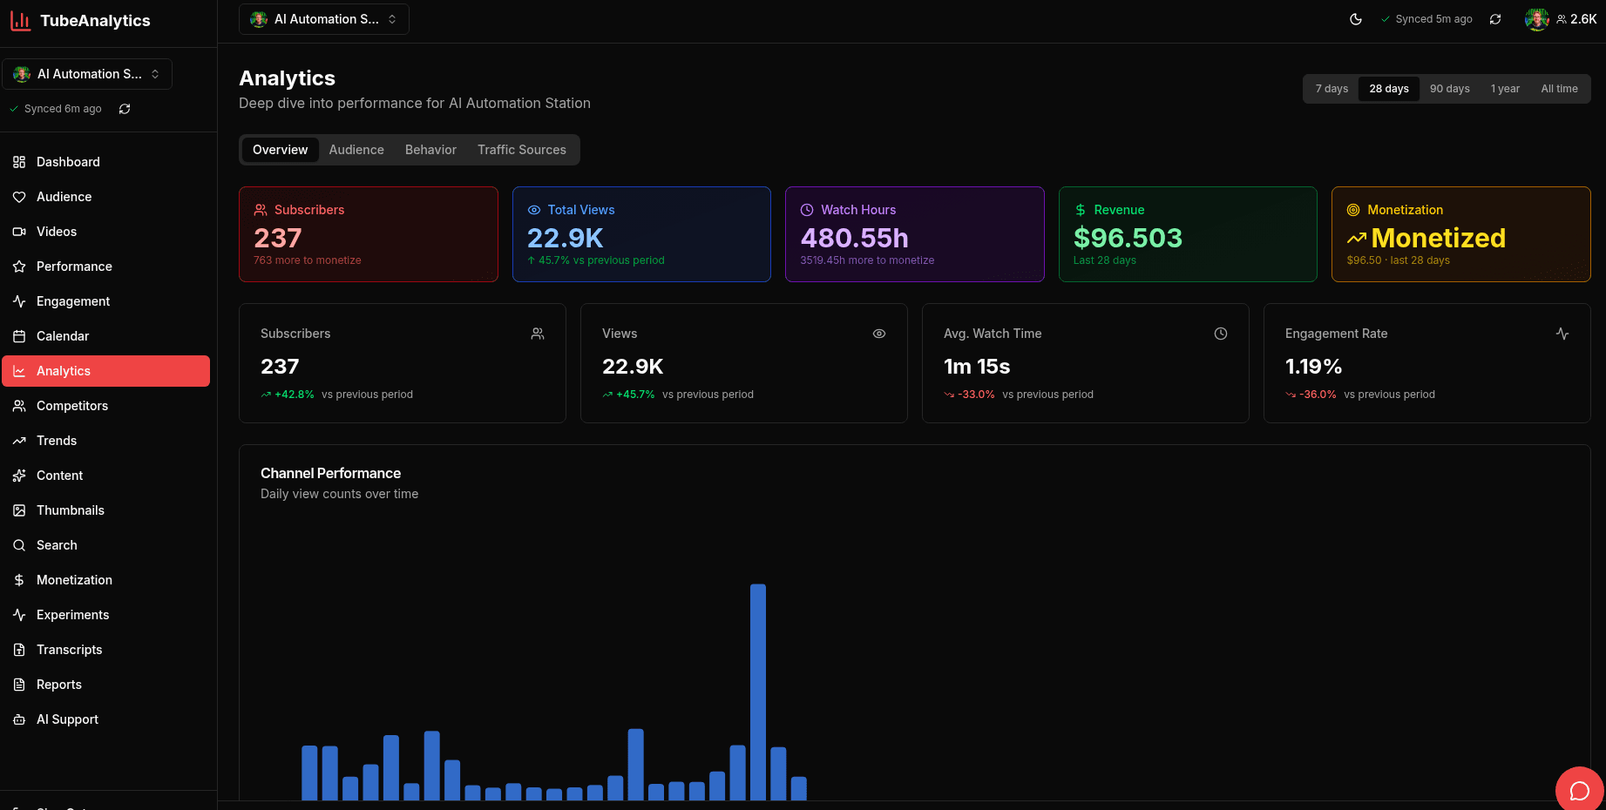Viewport: 1606px width, 810px height.
Task: Open the Calendar section via its sidebar icon
Action: 19,335
